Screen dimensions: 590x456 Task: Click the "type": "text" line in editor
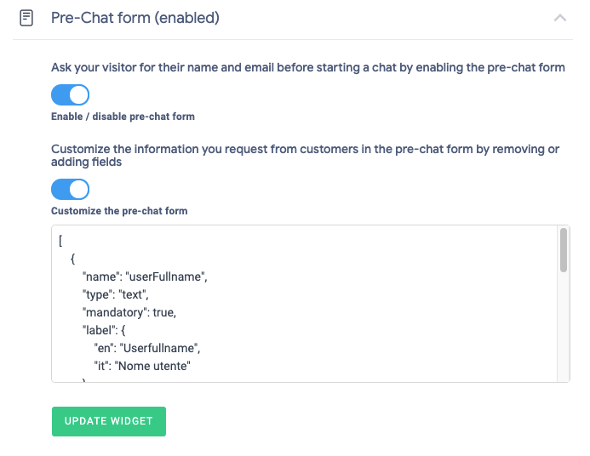pos(116,294)
